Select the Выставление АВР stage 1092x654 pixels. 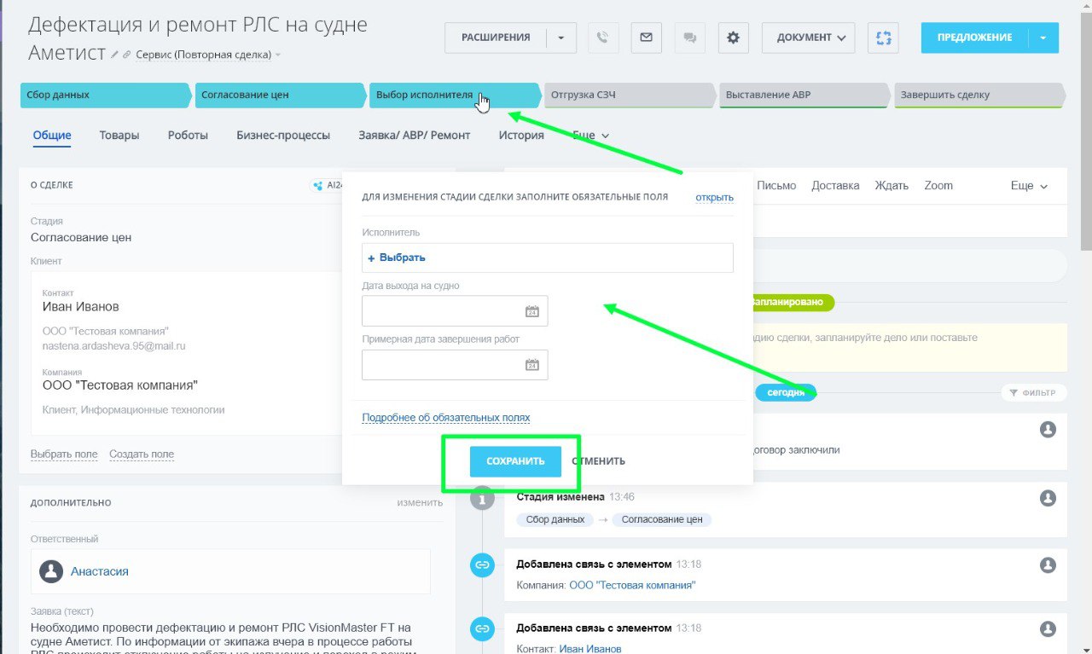pyautogui.click(x=804, y=95)
